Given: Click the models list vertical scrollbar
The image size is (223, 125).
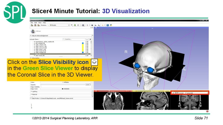Looking at the screenshot, I should pos(91,49).
